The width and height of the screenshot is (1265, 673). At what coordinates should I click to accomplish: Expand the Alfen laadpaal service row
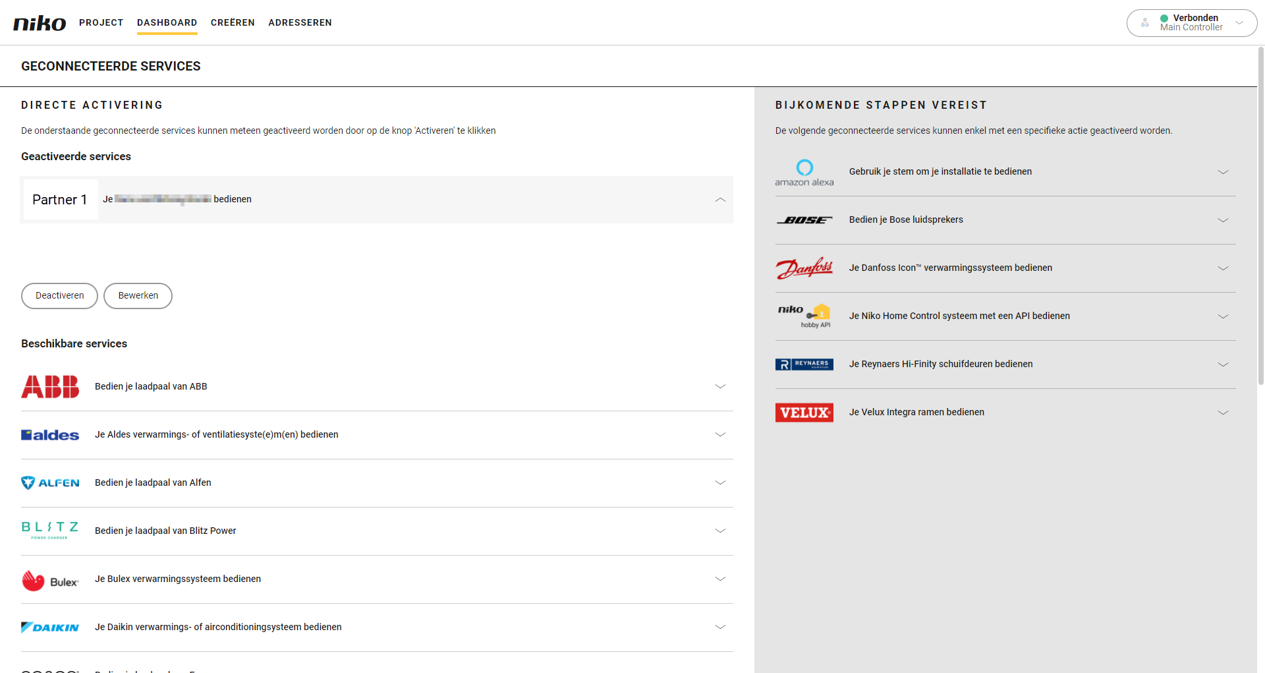pyautogui.click(x=720, y=483)
